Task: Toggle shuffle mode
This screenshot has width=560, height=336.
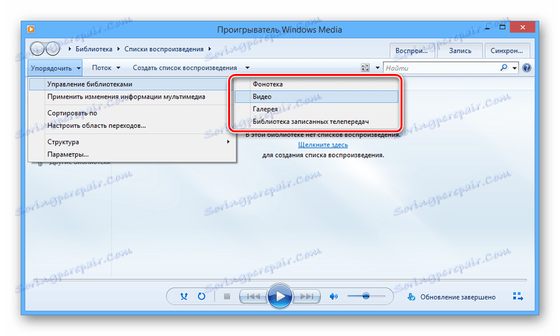Action: (184, 296)
